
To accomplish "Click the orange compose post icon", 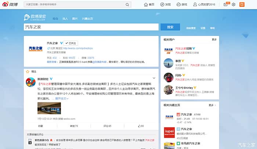I will [242, 4].
